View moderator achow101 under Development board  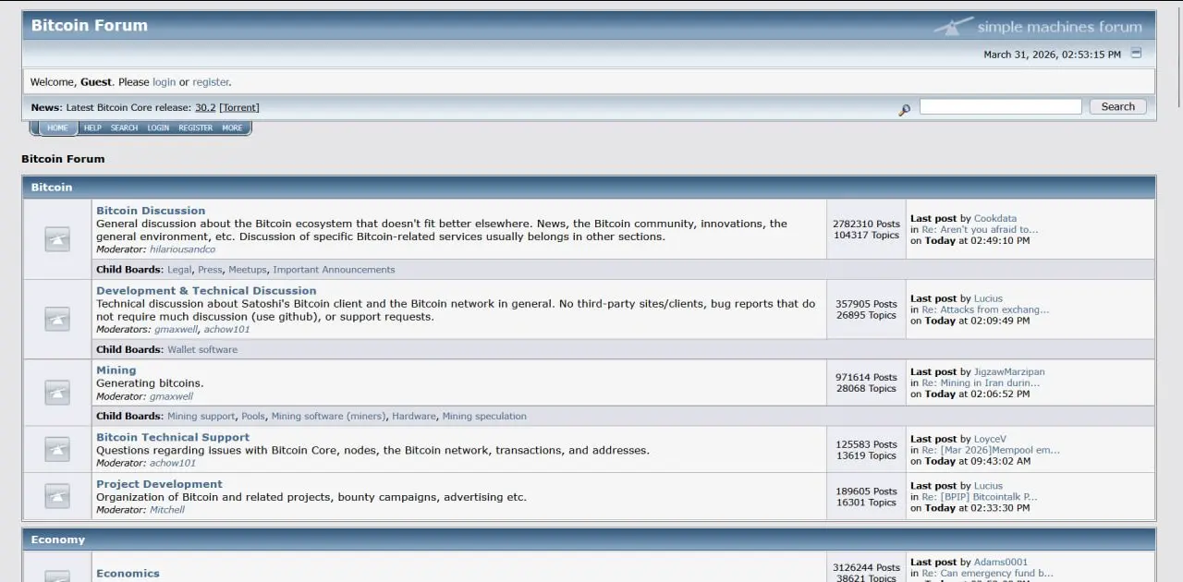pos(226,330)
